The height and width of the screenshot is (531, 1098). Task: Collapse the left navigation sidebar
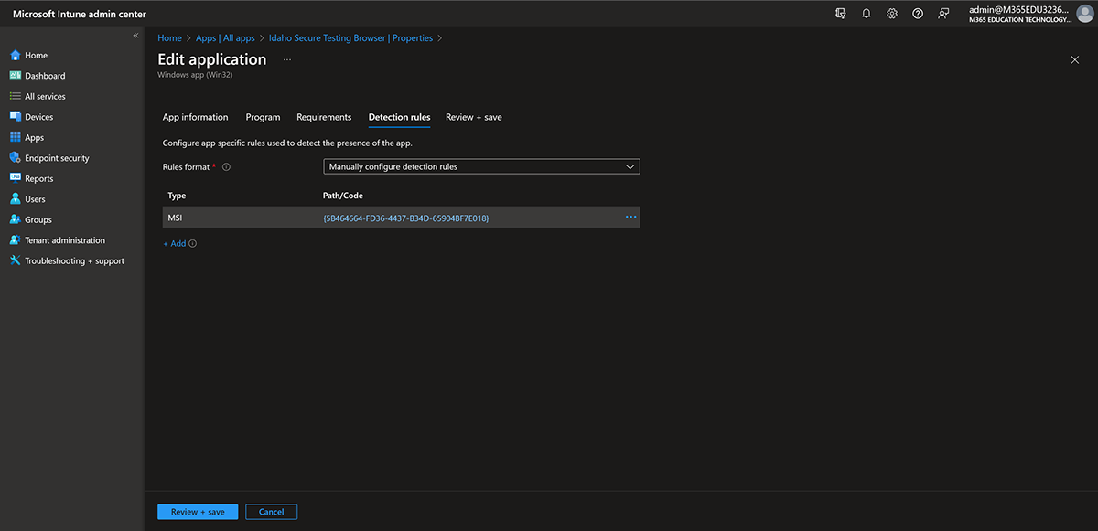(135, 36)
